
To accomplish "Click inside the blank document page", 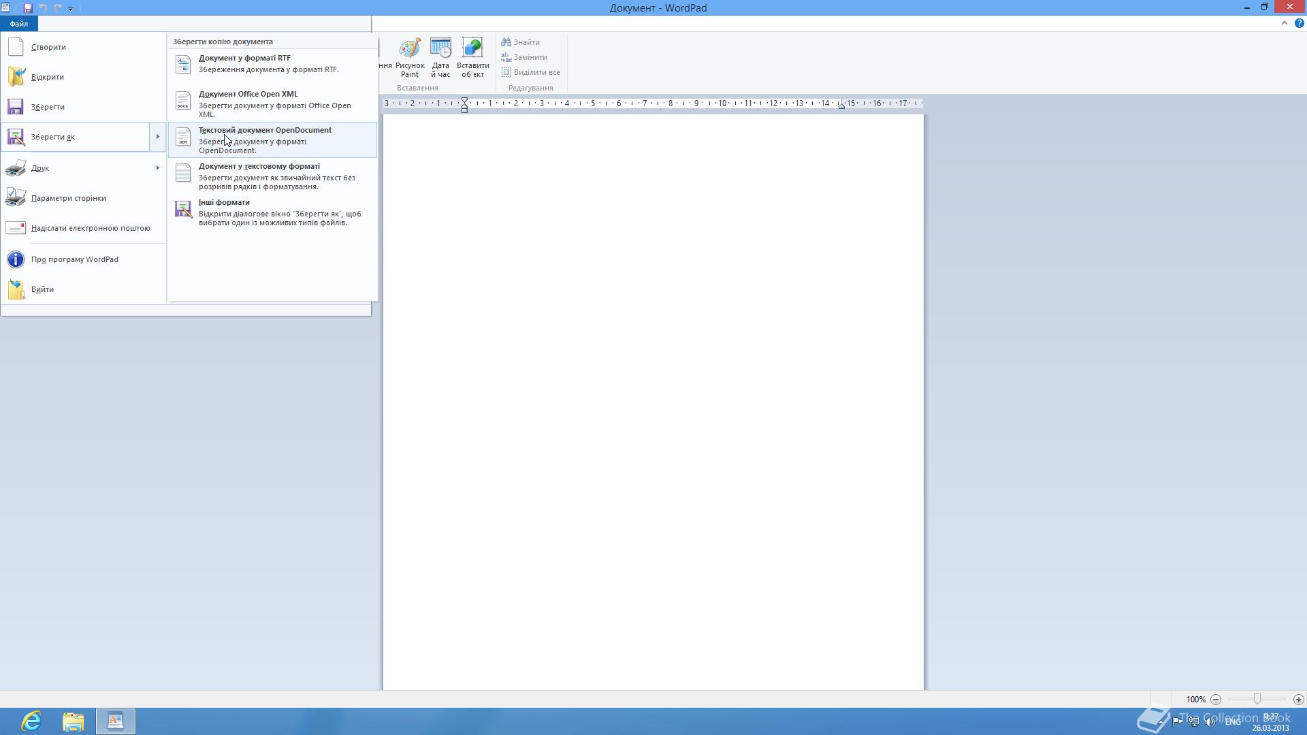I will 653,402.
